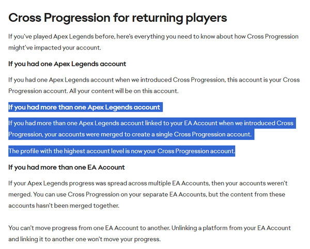
Task: Click the "Cross Progression for returning players" heading
Action: [117, 18]
